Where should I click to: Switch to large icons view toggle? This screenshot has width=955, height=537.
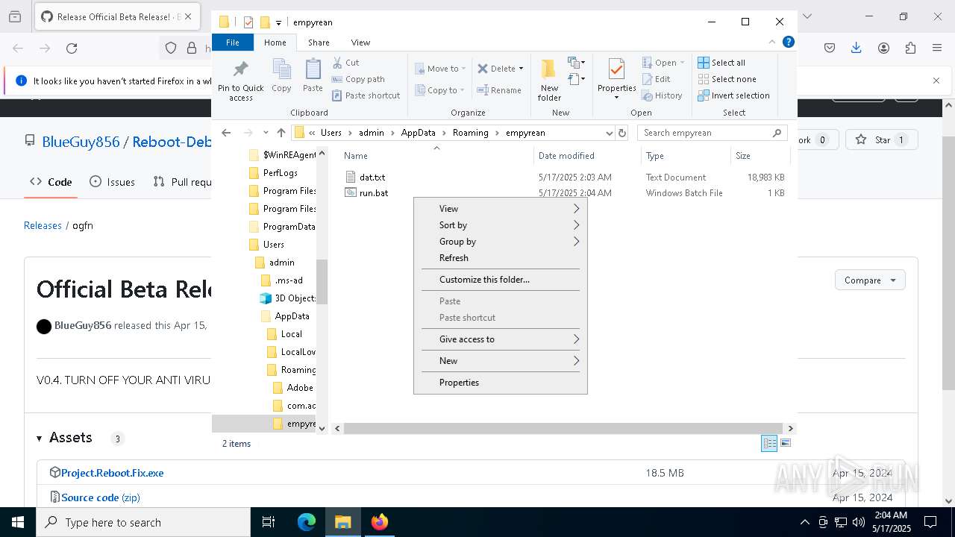point(785,443)
